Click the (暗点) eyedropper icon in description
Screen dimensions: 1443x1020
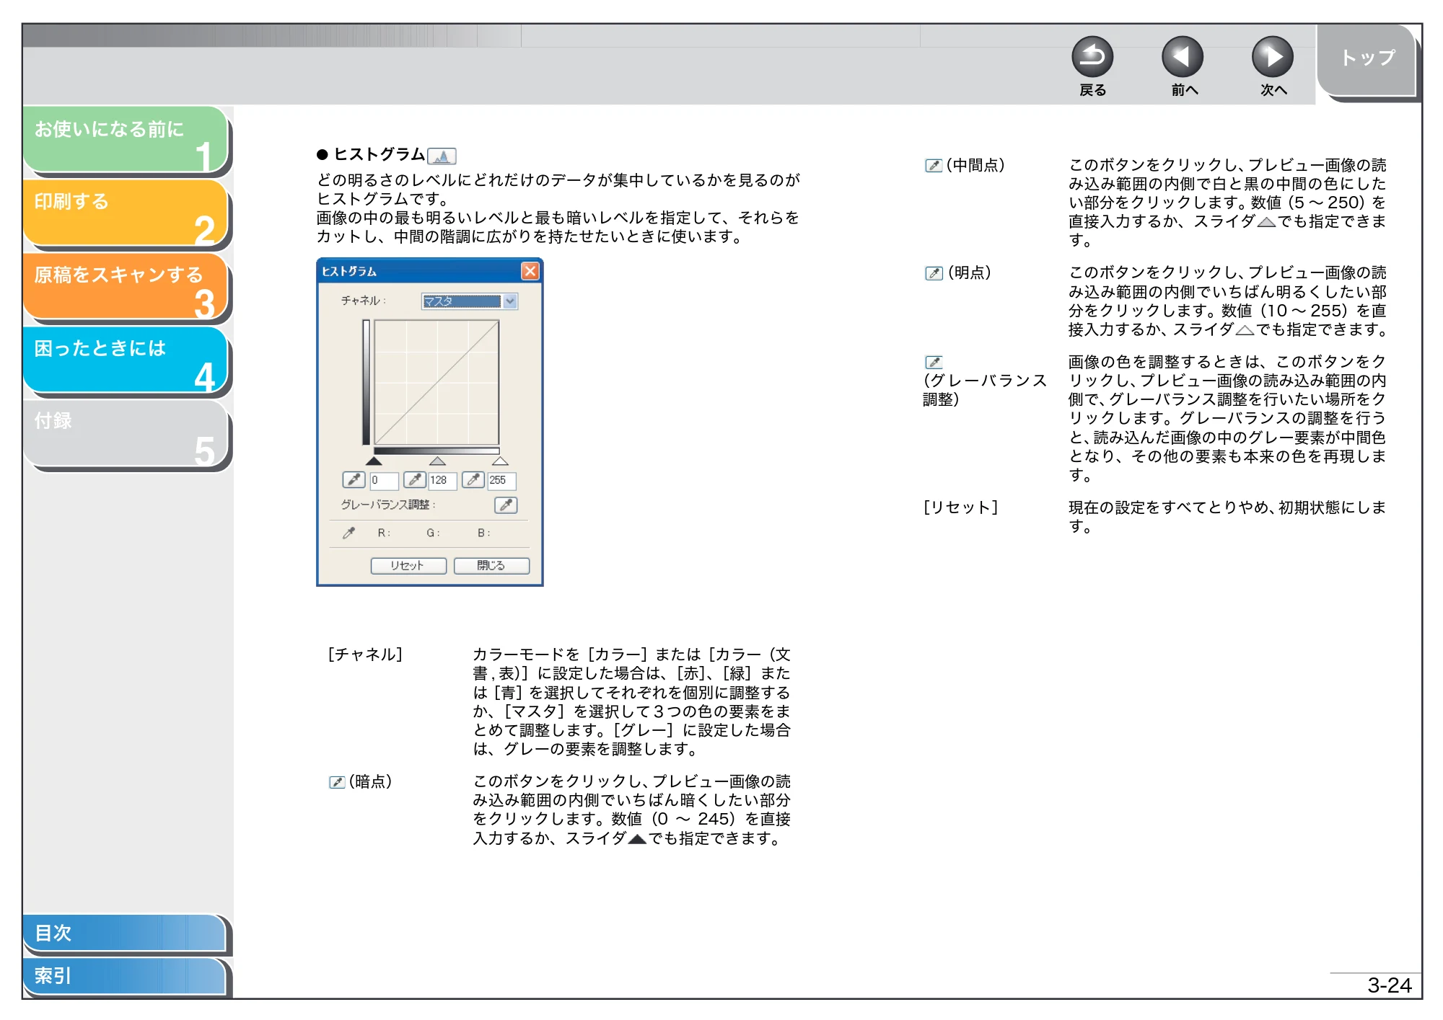337,782
